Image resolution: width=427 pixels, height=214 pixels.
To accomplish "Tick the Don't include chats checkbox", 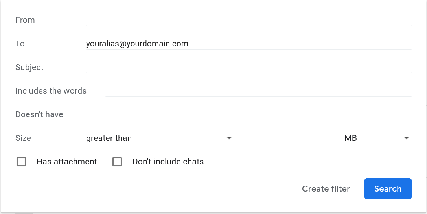I will 117,162.
